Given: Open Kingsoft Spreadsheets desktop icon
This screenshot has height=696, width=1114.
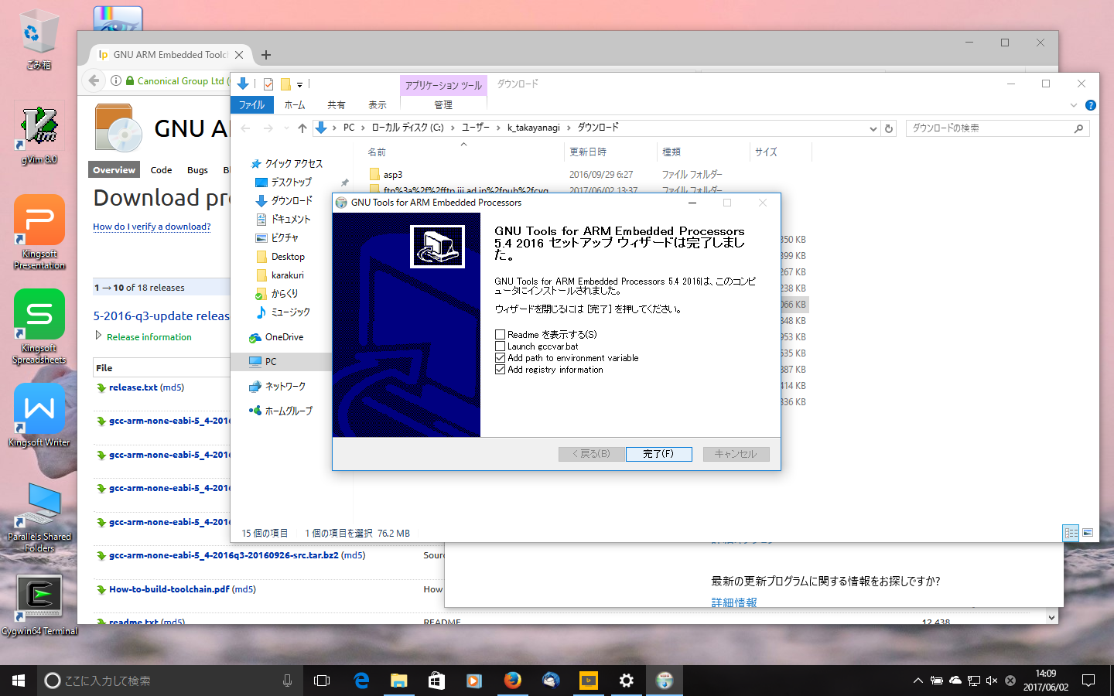Looking at the screenshot, I should tap(39, 326).
